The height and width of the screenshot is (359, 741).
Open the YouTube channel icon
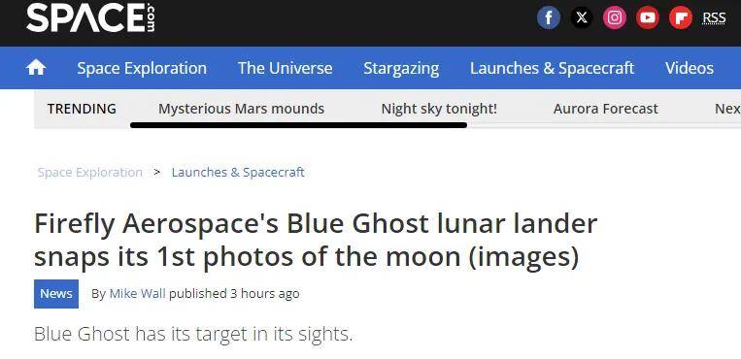tap(648, 17)
